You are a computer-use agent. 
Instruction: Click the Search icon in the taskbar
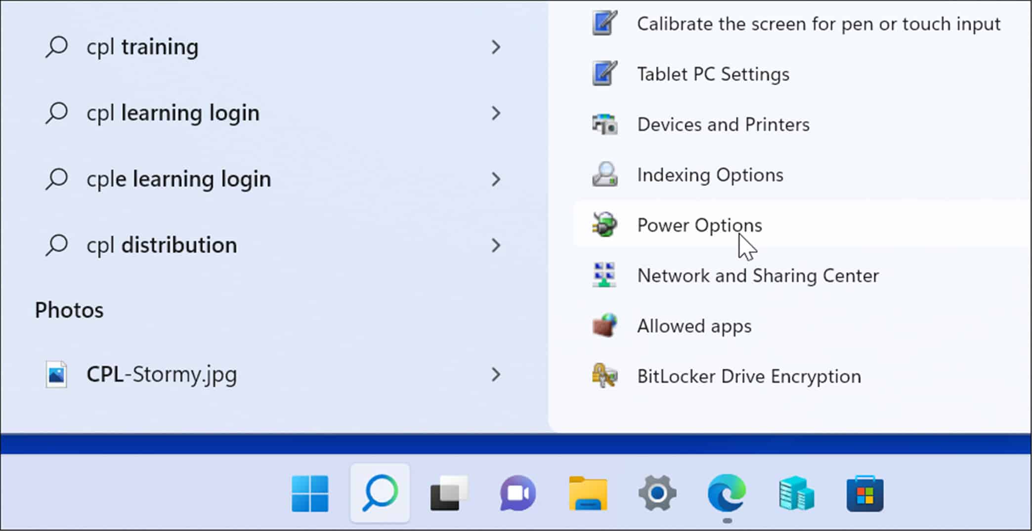click(x=380, y=492)
